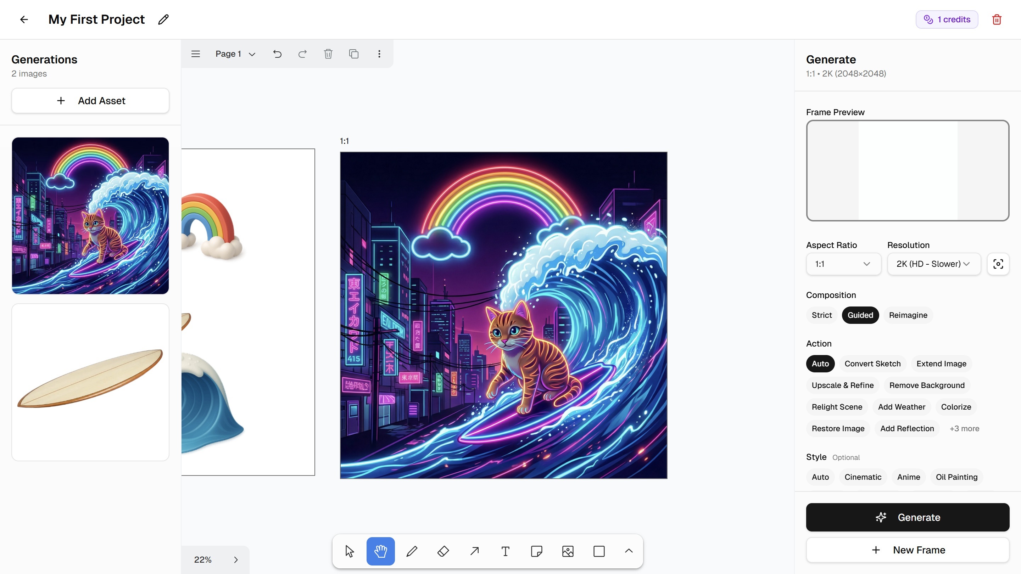Open the Aspect Ratio dropdown
Screen dimensions: 1021x574
tap(843, 264)
